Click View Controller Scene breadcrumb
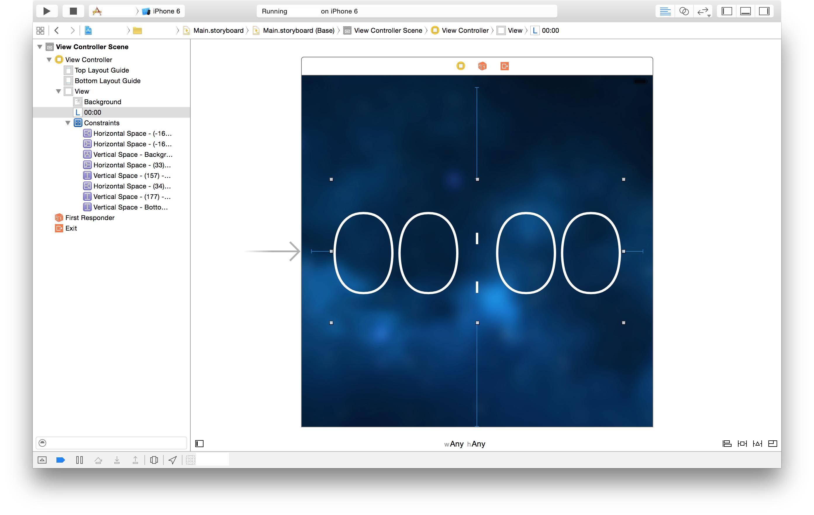 click(x=388, y=30)
